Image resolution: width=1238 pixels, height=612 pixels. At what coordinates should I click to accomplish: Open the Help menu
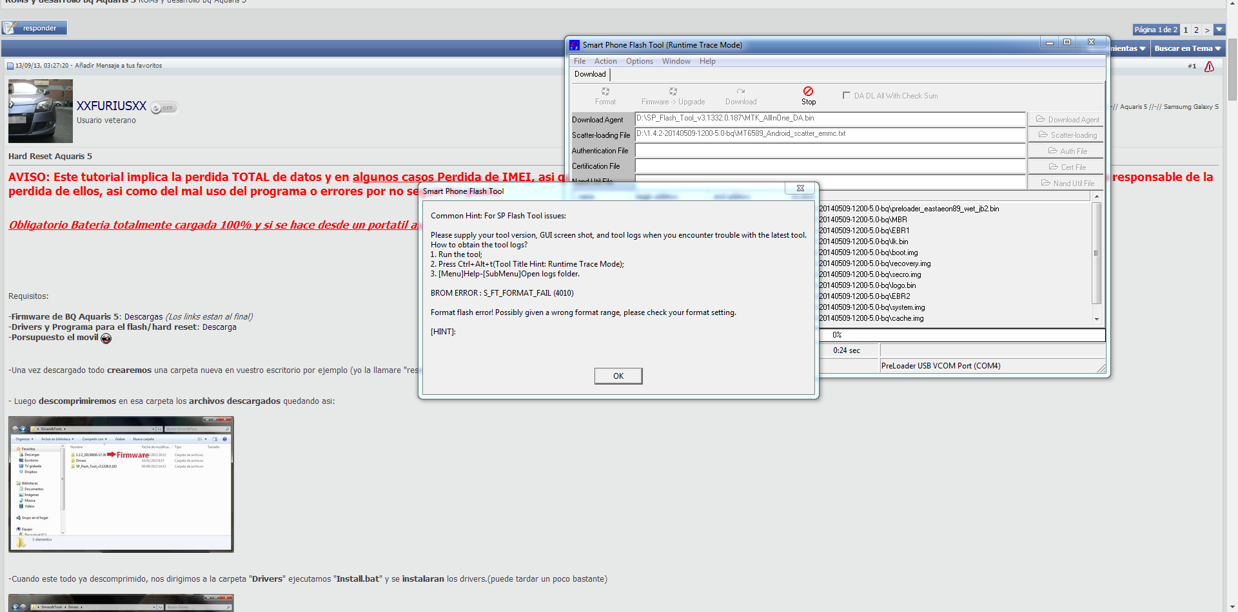point(707,61)
